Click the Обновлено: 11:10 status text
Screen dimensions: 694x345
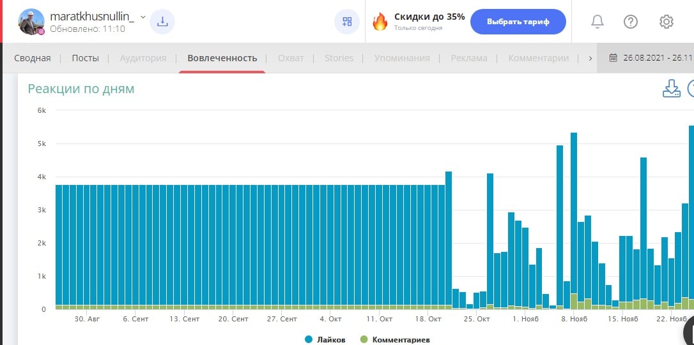[x=88, y=29]
